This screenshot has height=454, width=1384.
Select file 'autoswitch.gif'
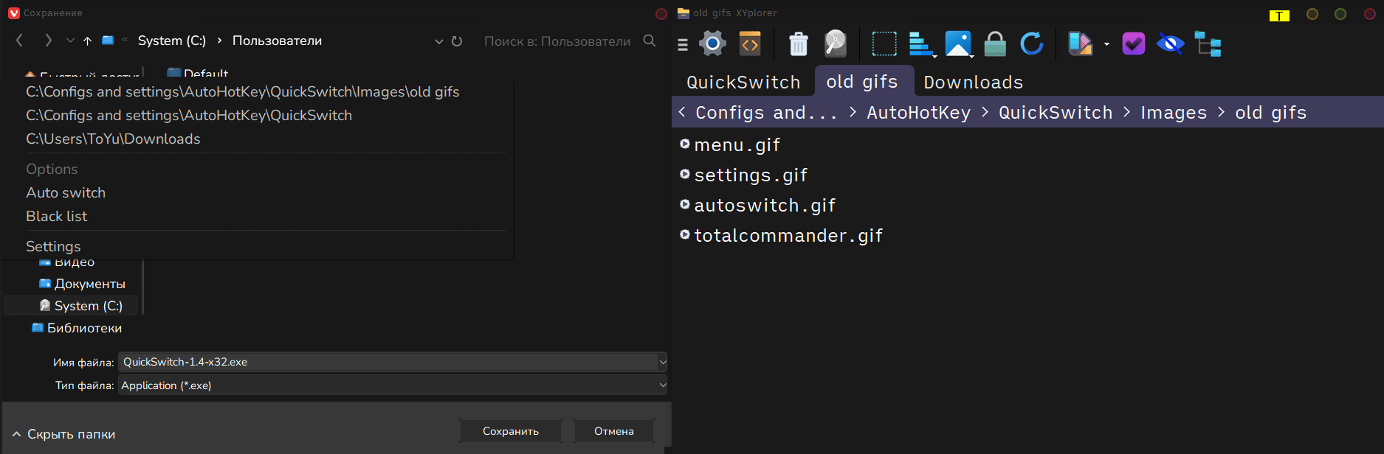click(x=757, y=206)
